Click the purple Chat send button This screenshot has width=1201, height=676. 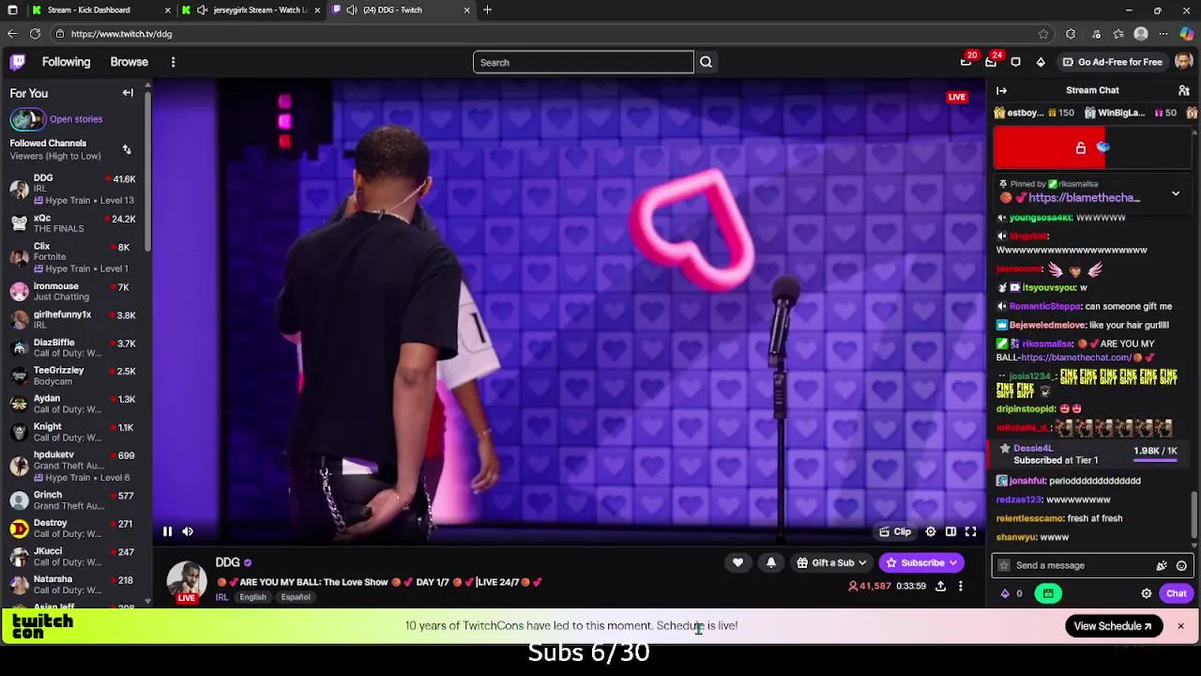(1176, 593)
